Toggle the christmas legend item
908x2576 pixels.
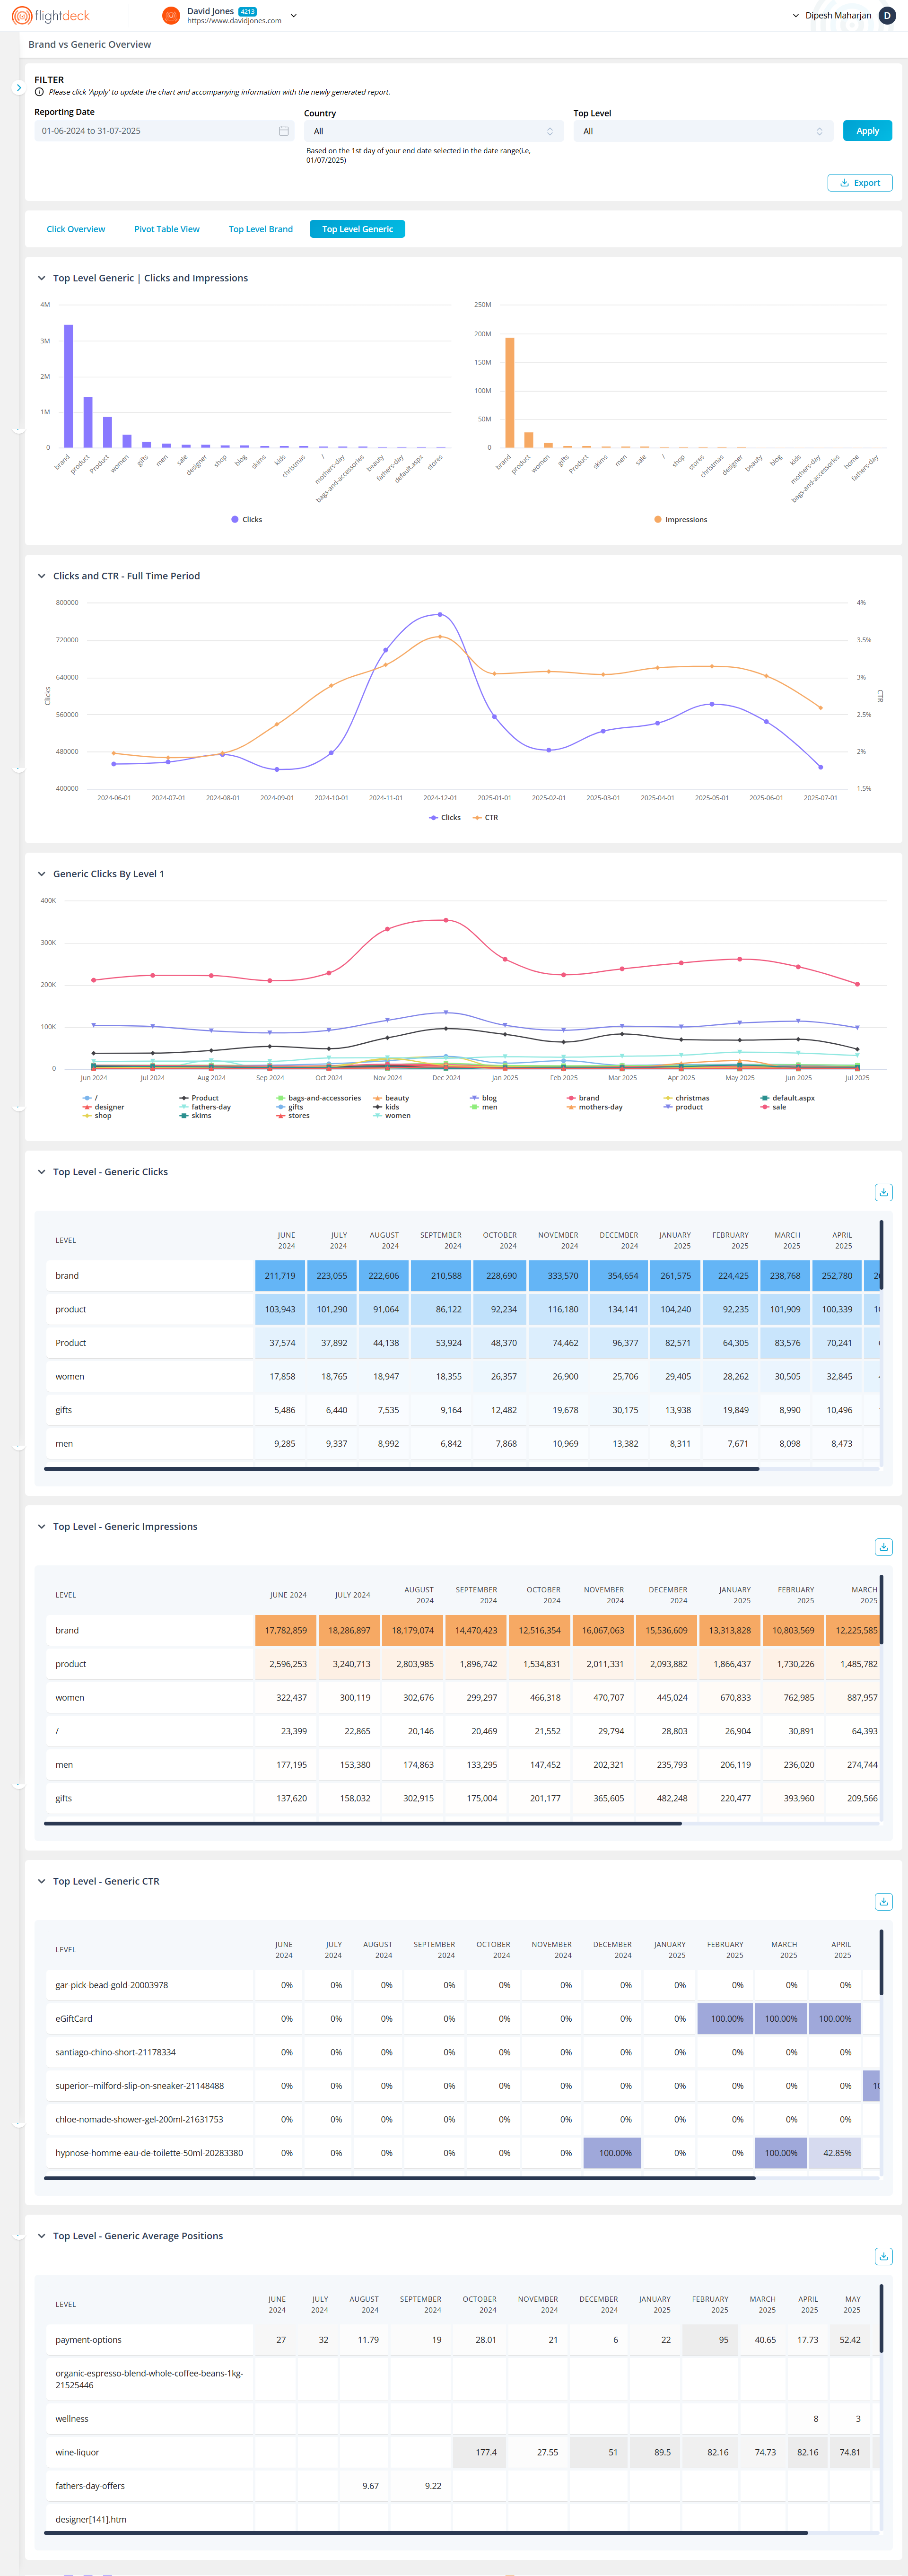point(686,1098)
